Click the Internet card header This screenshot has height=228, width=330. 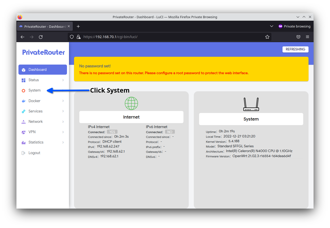coord(131,117)
